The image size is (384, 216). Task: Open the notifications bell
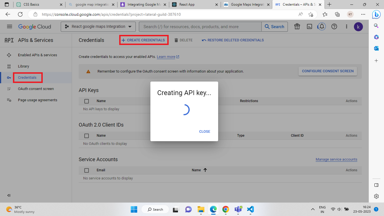[322, 26]
